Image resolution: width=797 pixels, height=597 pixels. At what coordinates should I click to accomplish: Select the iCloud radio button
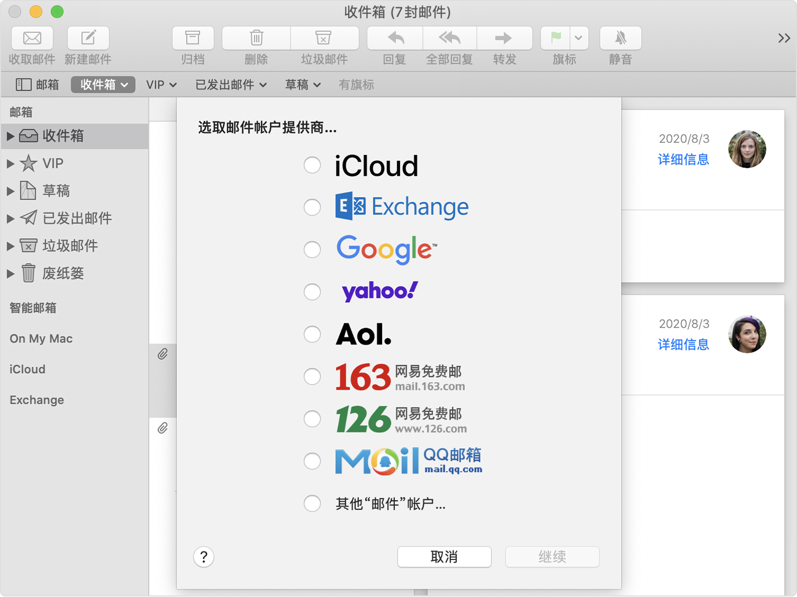click(x=312, y=165)
